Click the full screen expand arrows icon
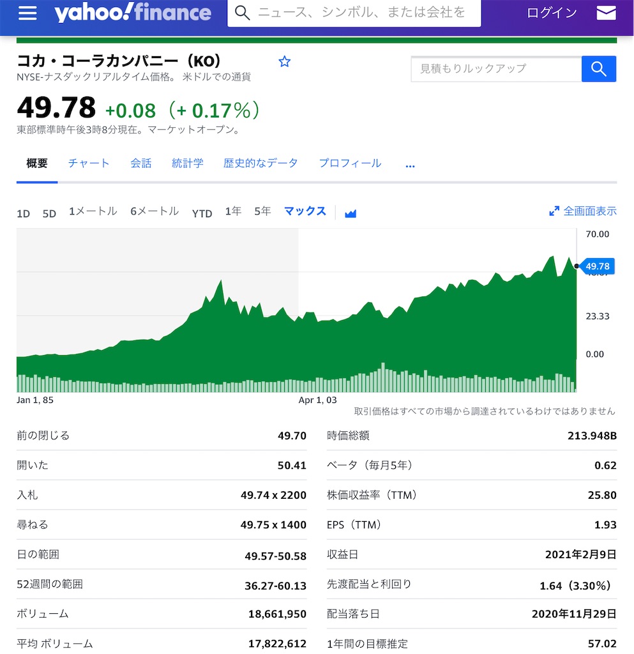Image resolution: width=634 pixels, height=654 pixels. click(x=554, y=211)
